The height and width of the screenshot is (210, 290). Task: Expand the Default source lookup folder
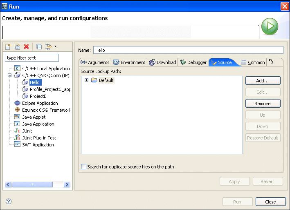[x=86, y=80]
